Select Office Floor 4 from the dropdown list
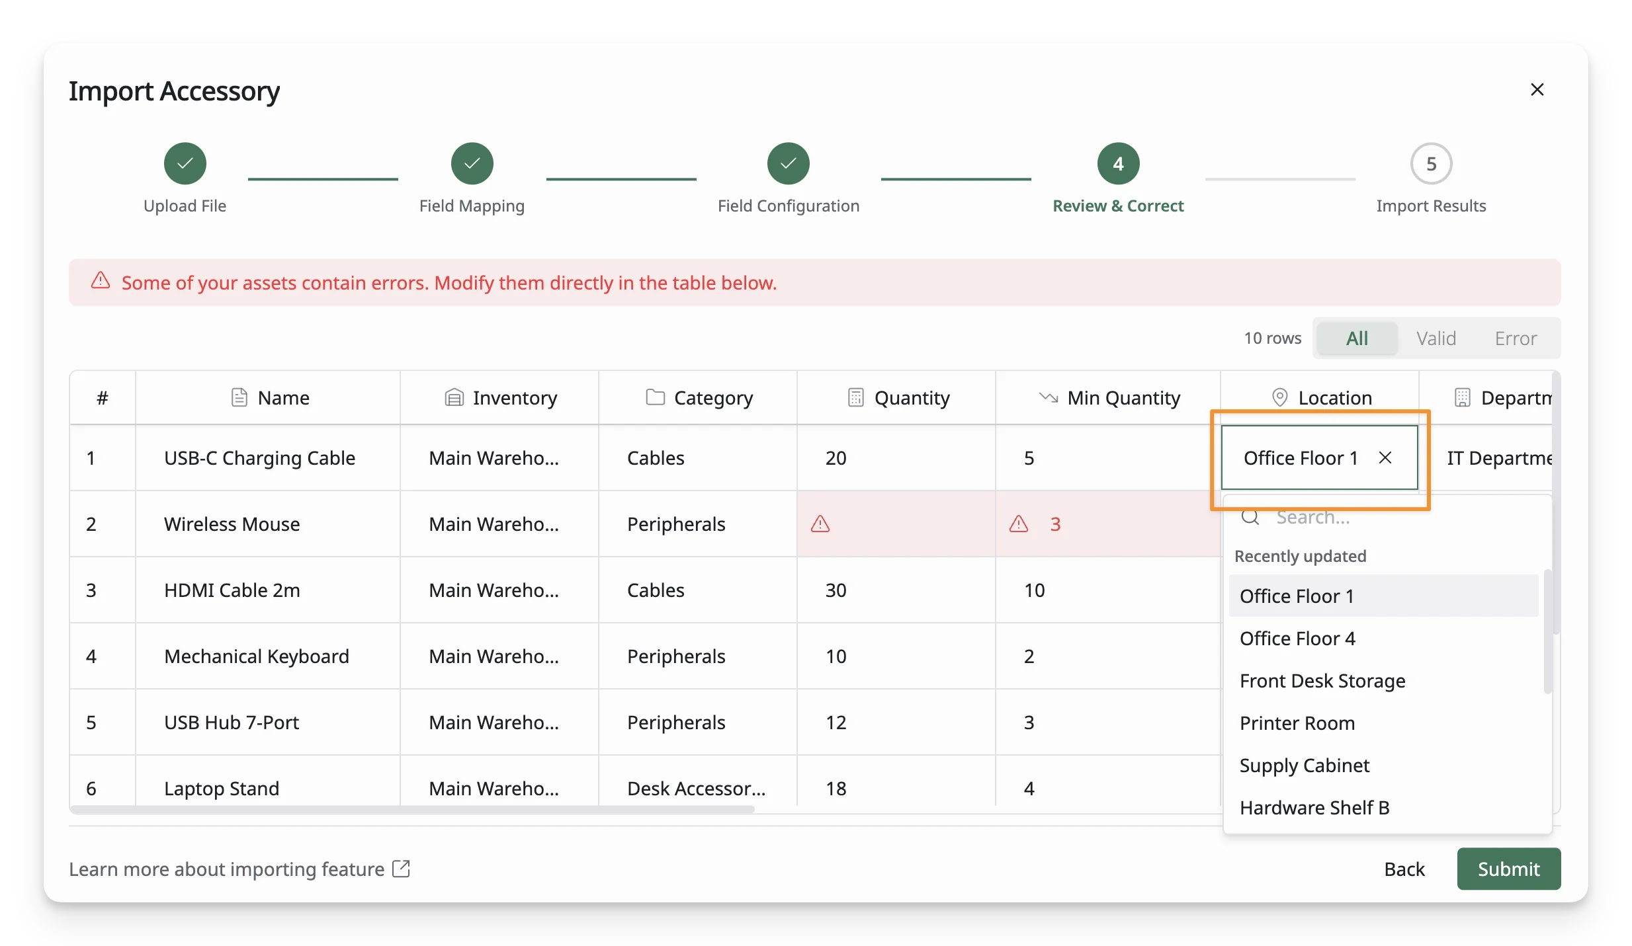Image resolution: width=1632 pixels, height=946 pixels. (x=1383, y=638)
